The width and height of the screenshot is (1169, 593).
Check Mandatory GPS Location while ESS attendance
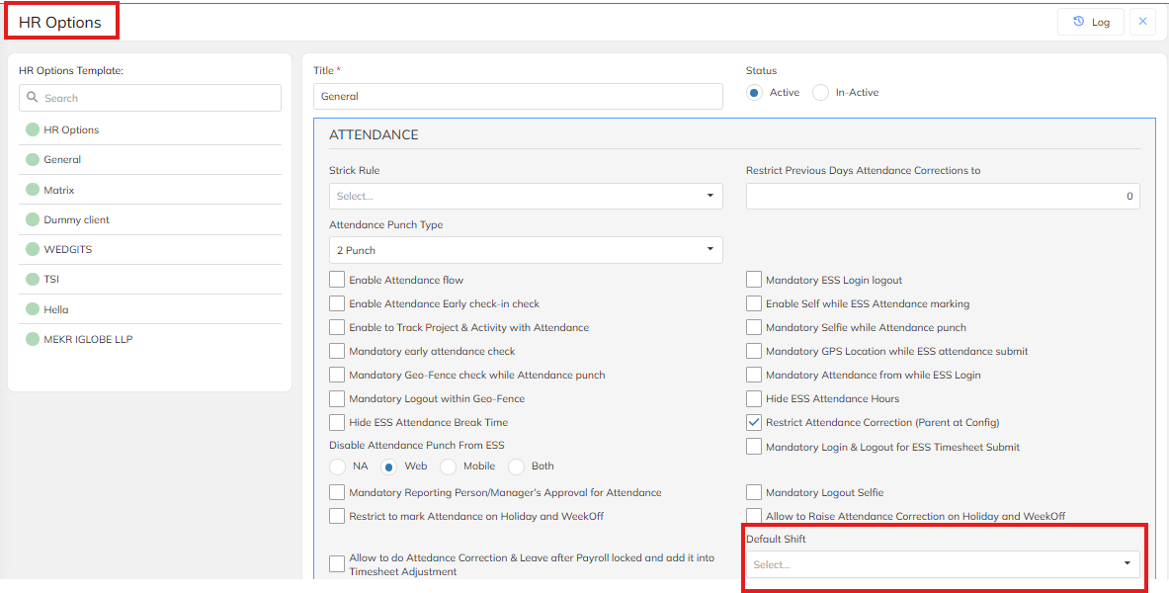[x=754, y=351]
